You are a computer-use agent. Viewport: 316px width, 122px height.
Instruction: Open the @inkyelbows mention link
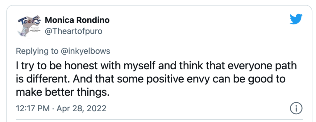[85, 51]
